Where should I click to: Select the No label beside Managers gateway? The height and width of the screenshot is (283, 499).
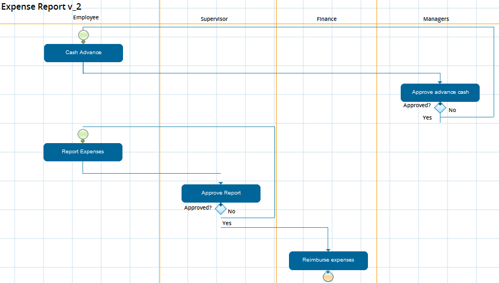pos(452,110)
